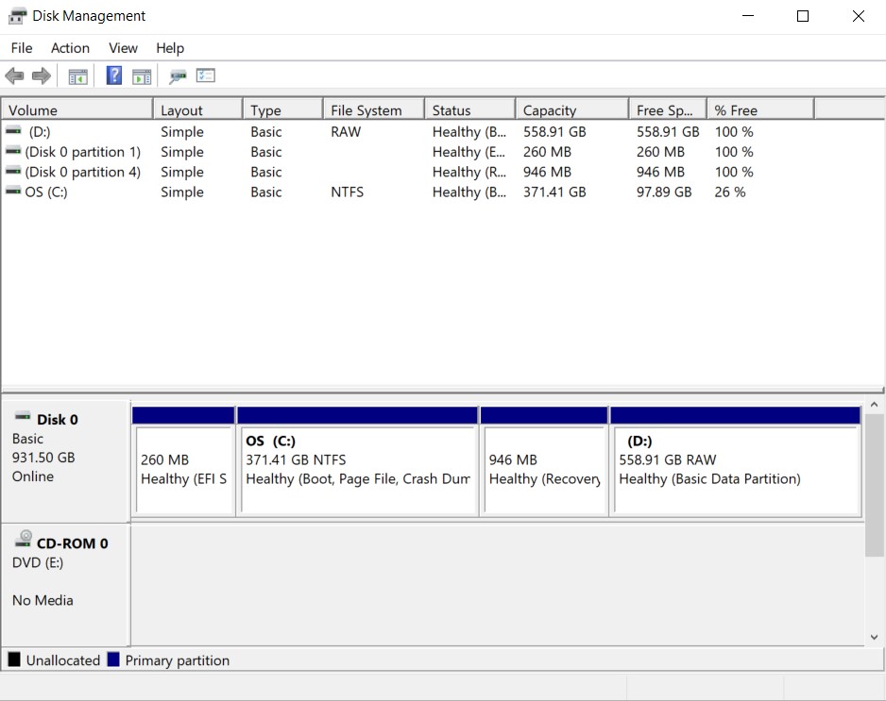
Task: Toggle Show/Hide Action Pane icon
Action: click(142, 76)
